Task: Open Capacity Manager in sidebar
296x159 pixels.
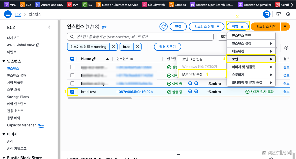Action: click(x=21, y=125)
